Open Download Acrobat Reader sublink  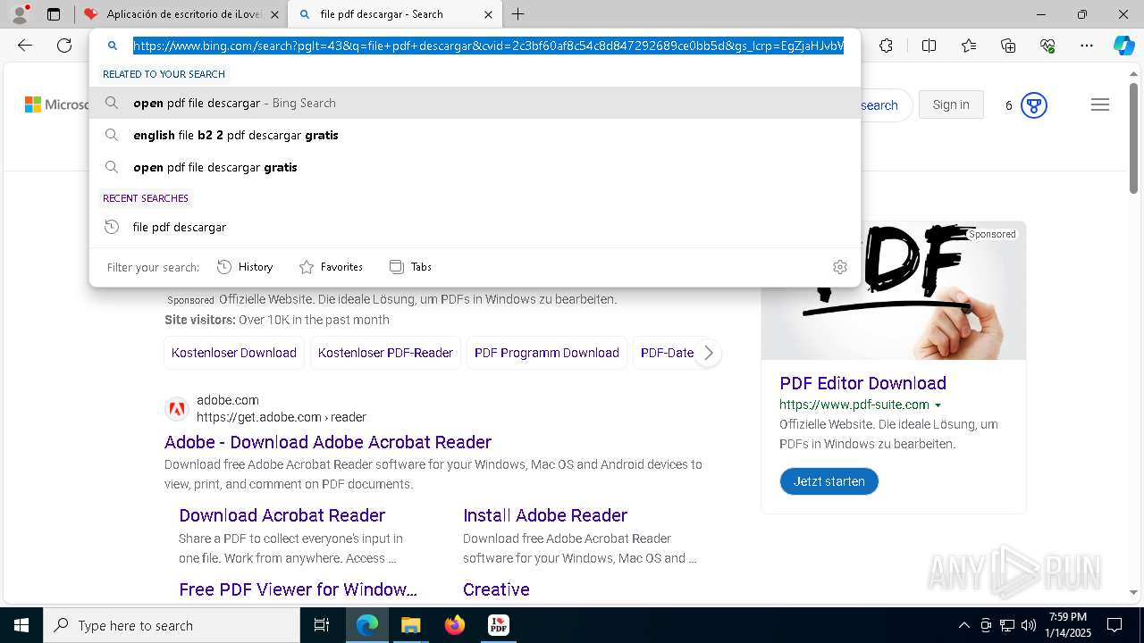pyautogui.click(x=282, y=515)
